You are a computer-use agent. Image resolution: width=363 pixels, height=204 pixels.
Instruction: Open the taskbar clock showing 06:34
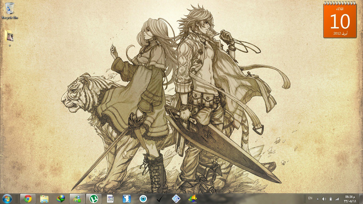click(x=350, y=199)
